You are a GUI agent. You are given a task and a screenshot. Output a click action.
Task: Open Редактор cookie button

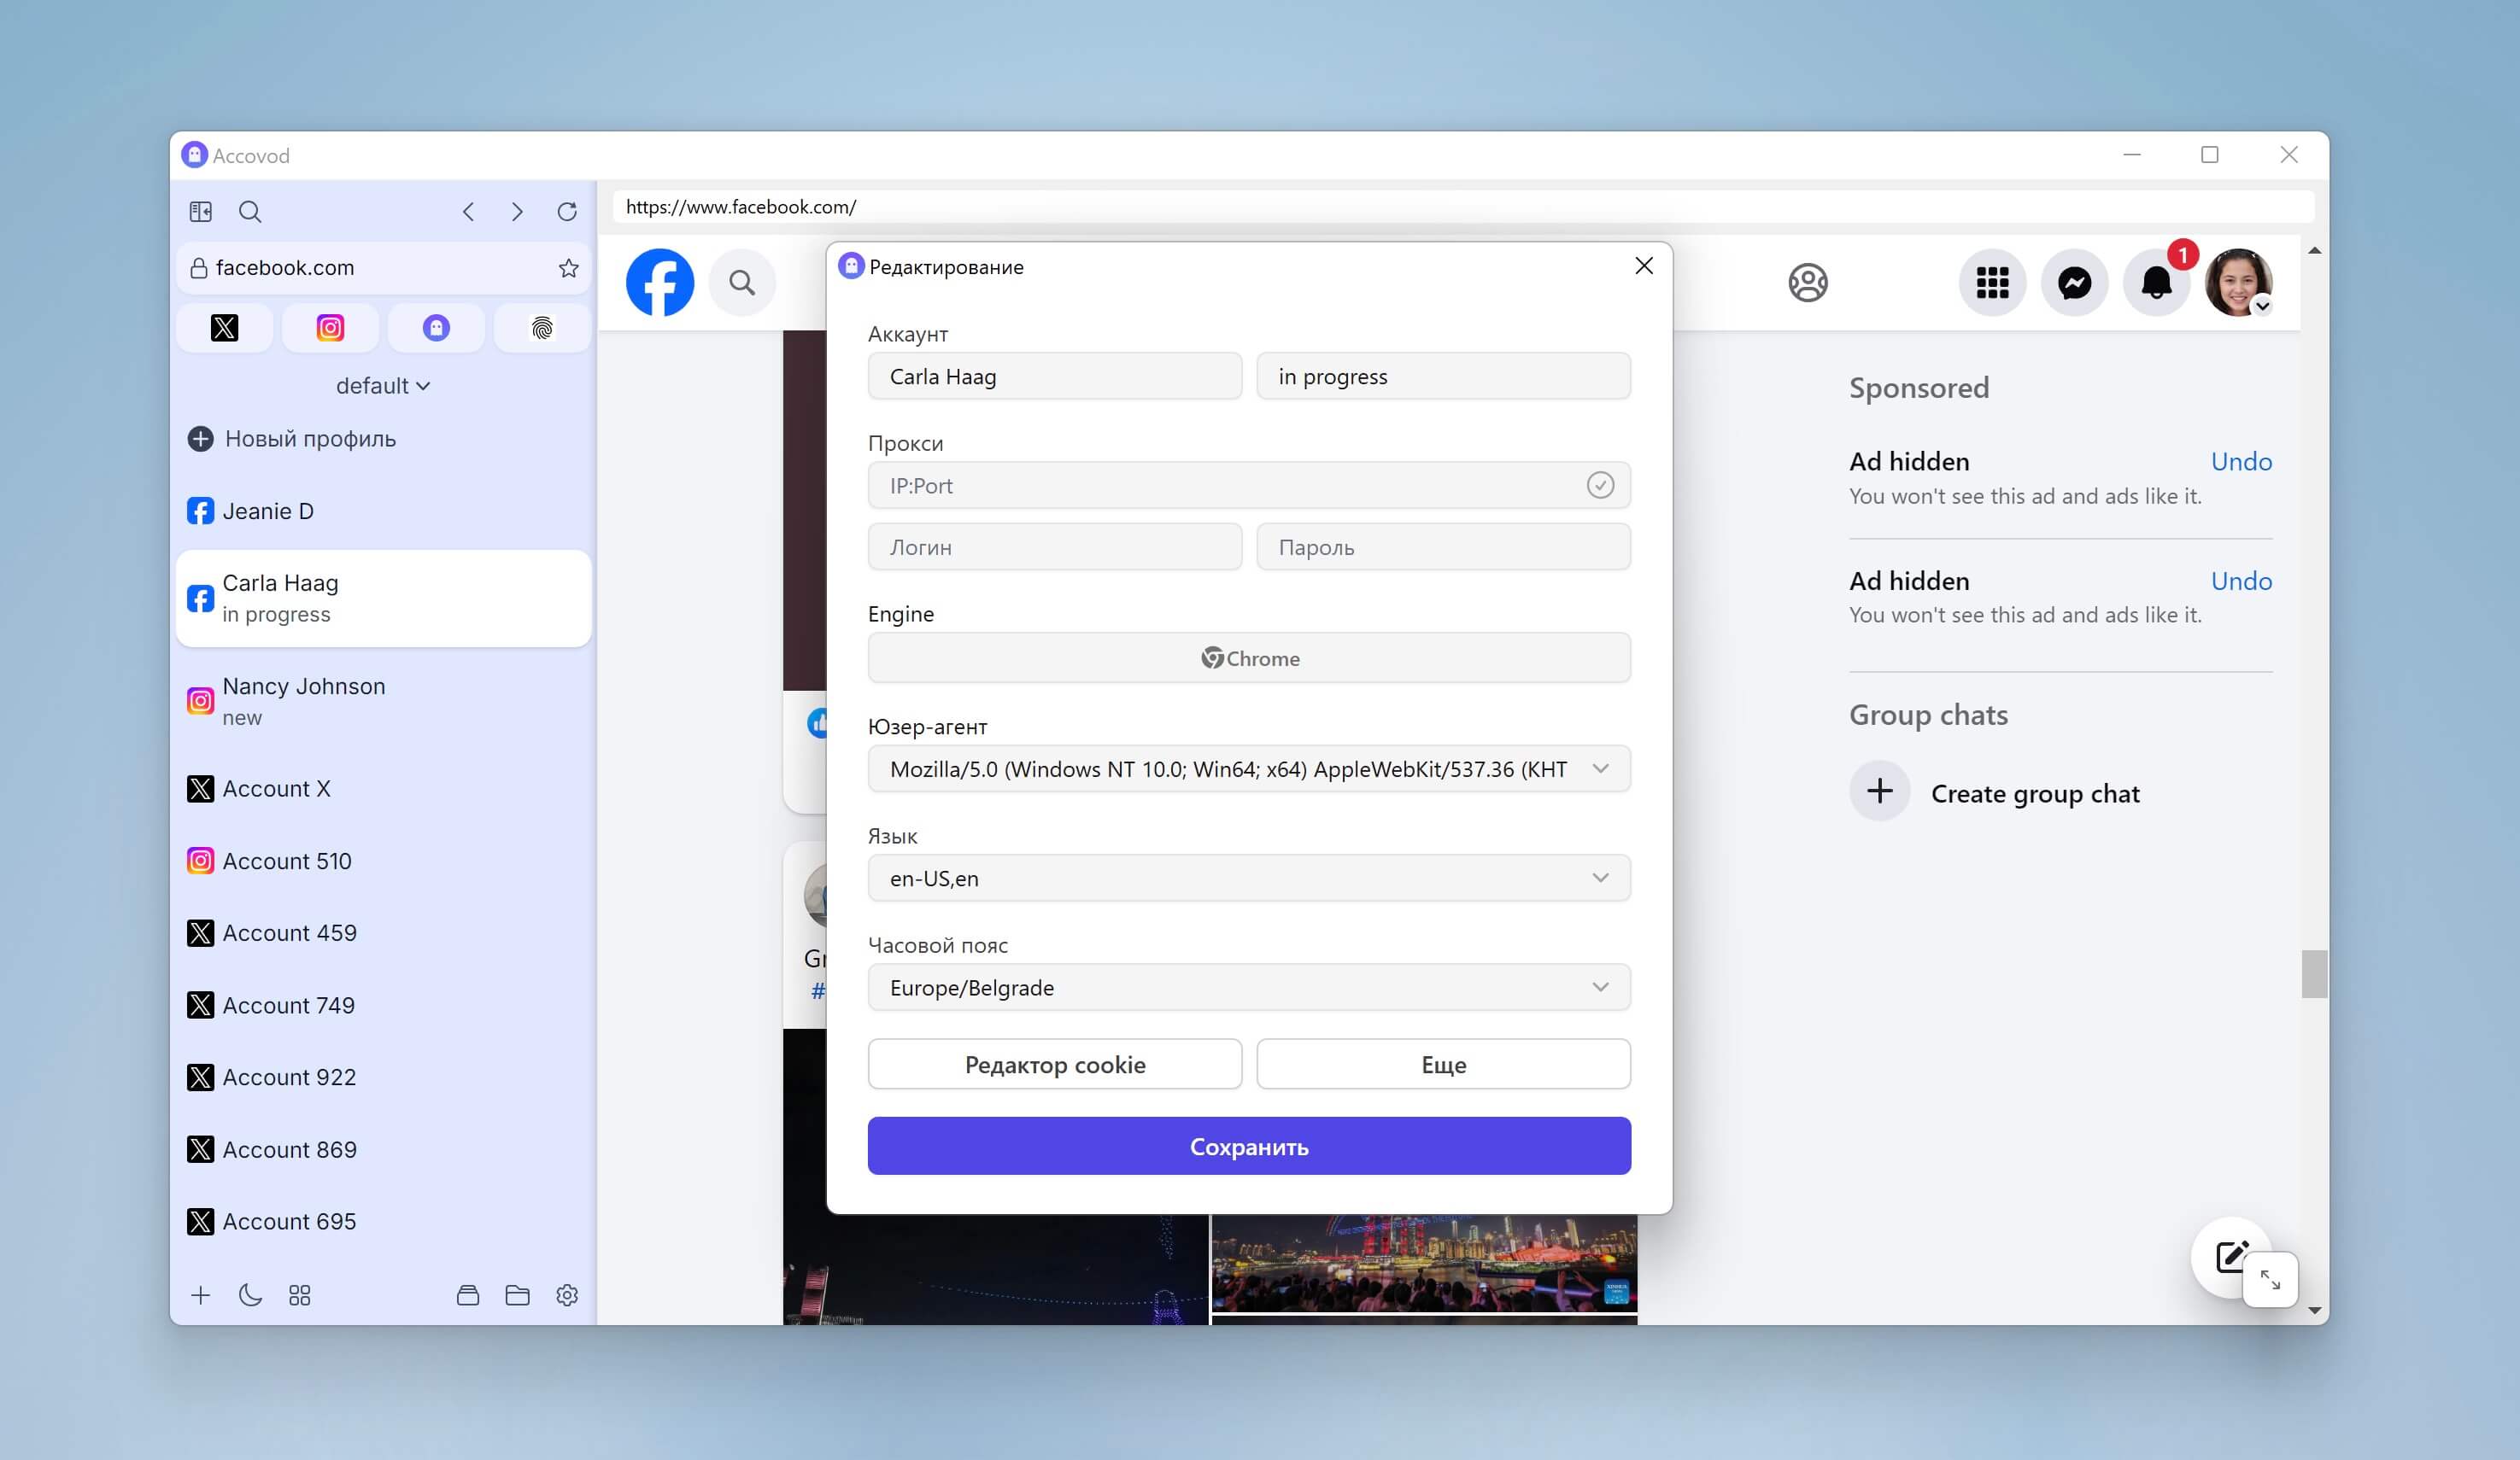1054,1065
